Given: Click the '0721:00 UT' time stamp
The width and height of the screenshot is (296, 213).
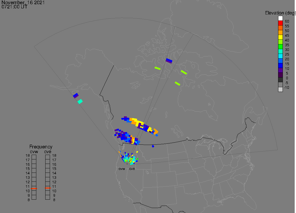Looking at the screenshot, I should click(x=14, y=7).
